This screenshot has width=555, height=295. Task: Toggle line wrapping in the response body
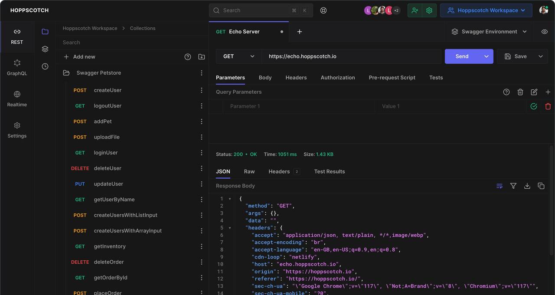pos(499,186)
